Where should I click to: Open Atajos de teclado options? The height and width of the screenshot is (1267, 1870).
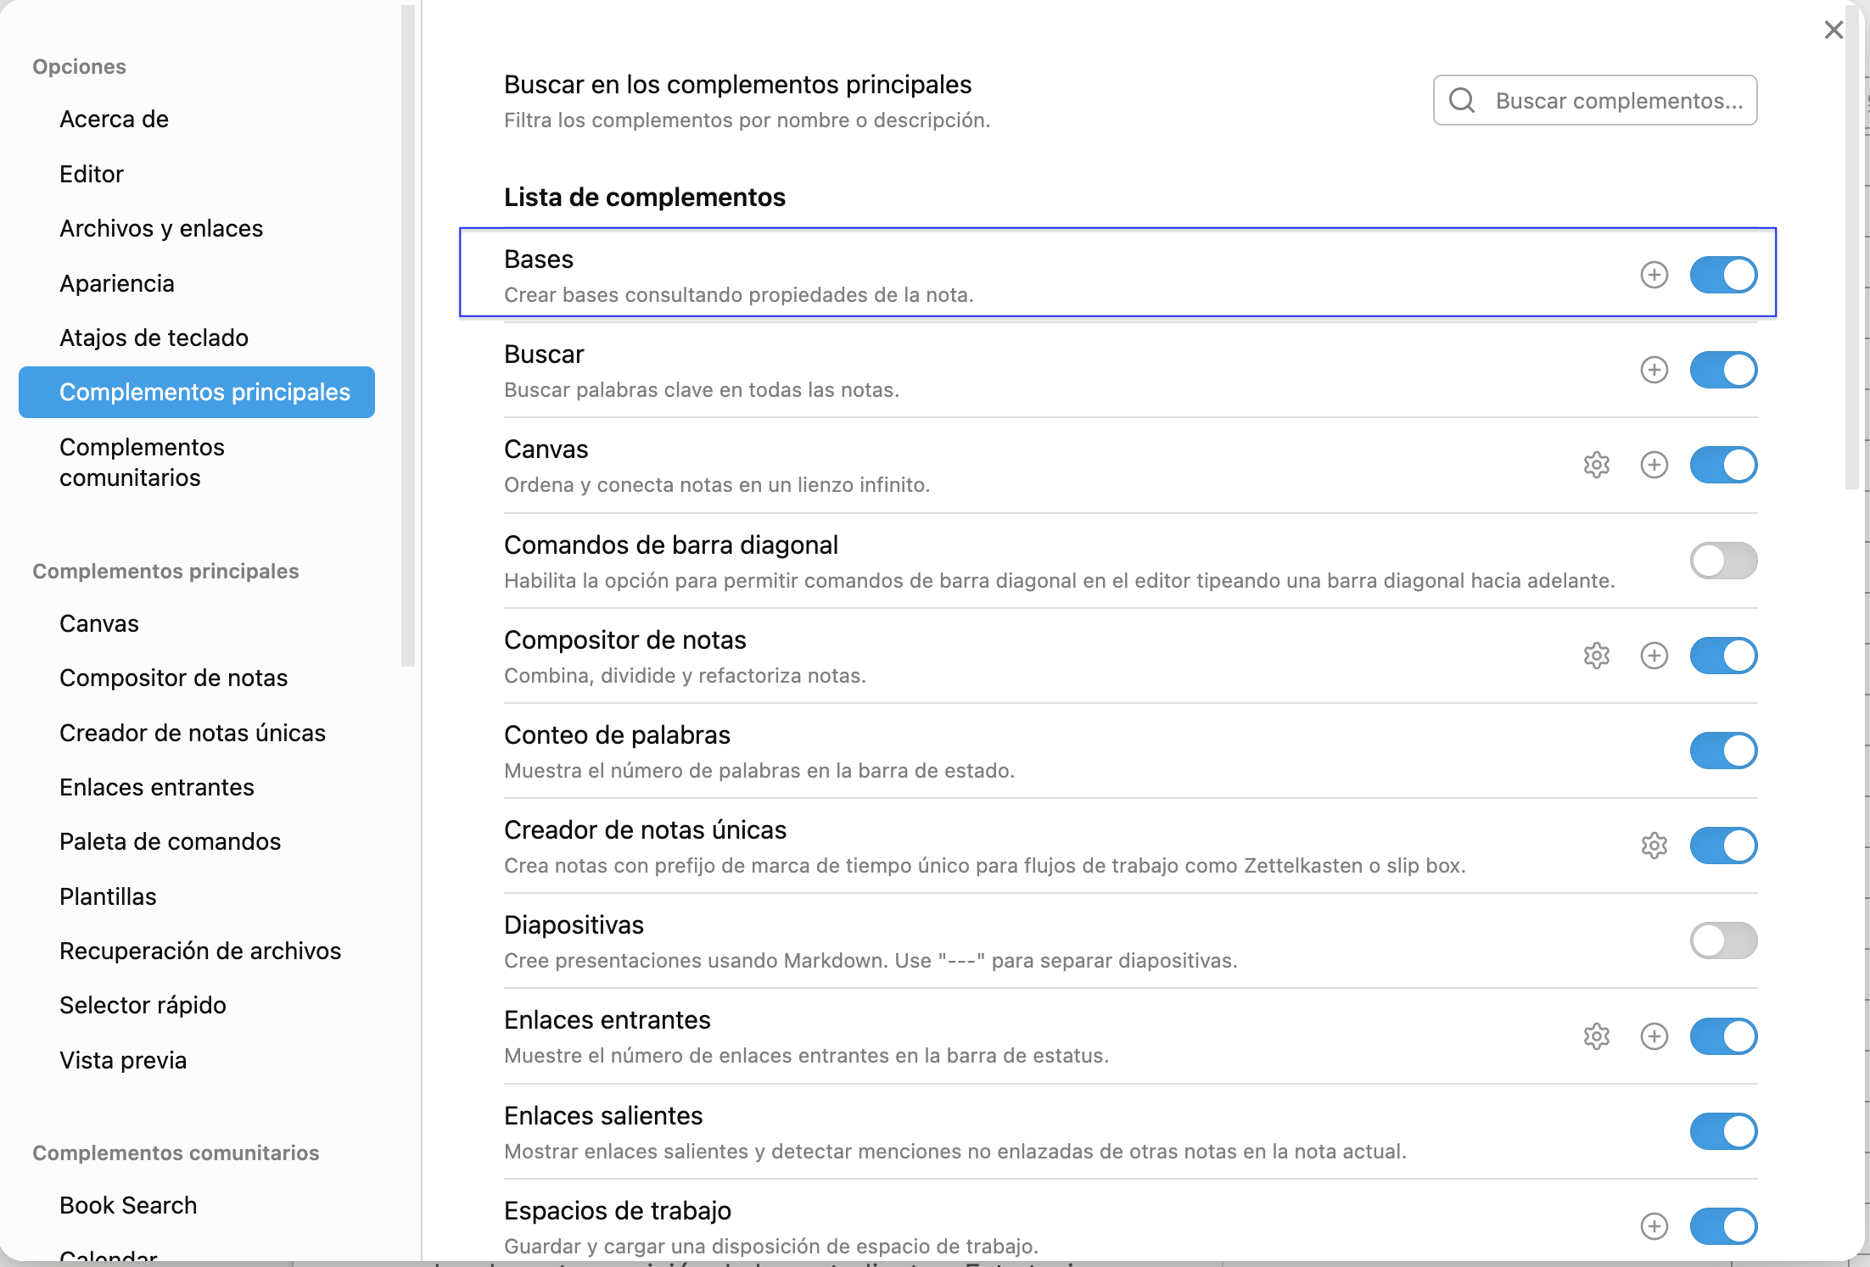tap(154, 337)
